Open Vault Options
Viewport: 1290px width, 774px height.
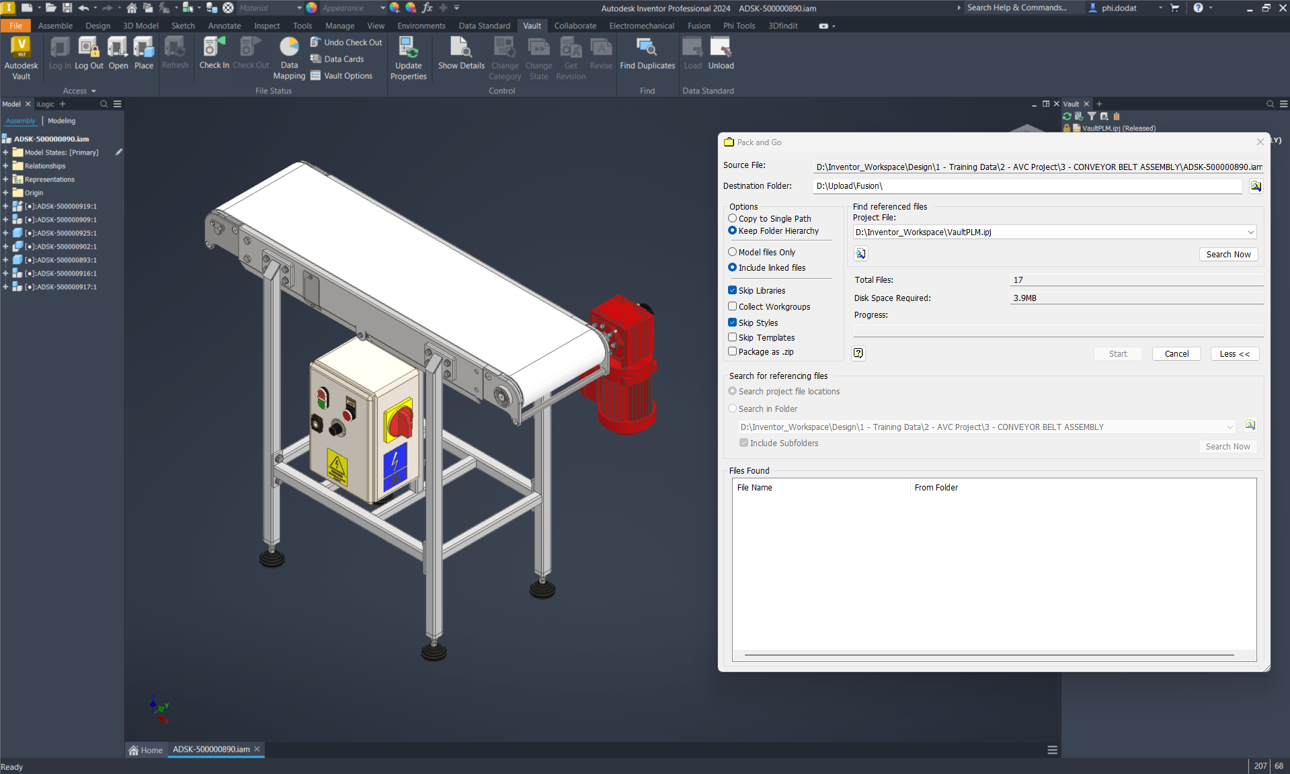(x=341, y=76)
